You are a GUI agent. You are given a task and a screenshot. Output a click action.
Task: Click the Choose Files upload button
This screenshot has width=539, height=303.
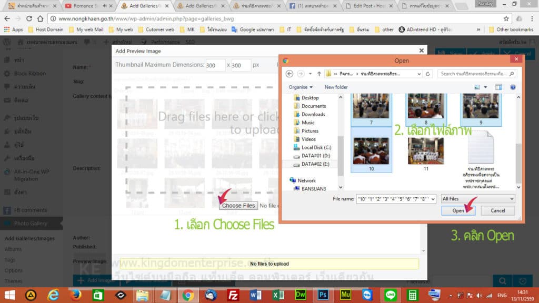(238, 206)
